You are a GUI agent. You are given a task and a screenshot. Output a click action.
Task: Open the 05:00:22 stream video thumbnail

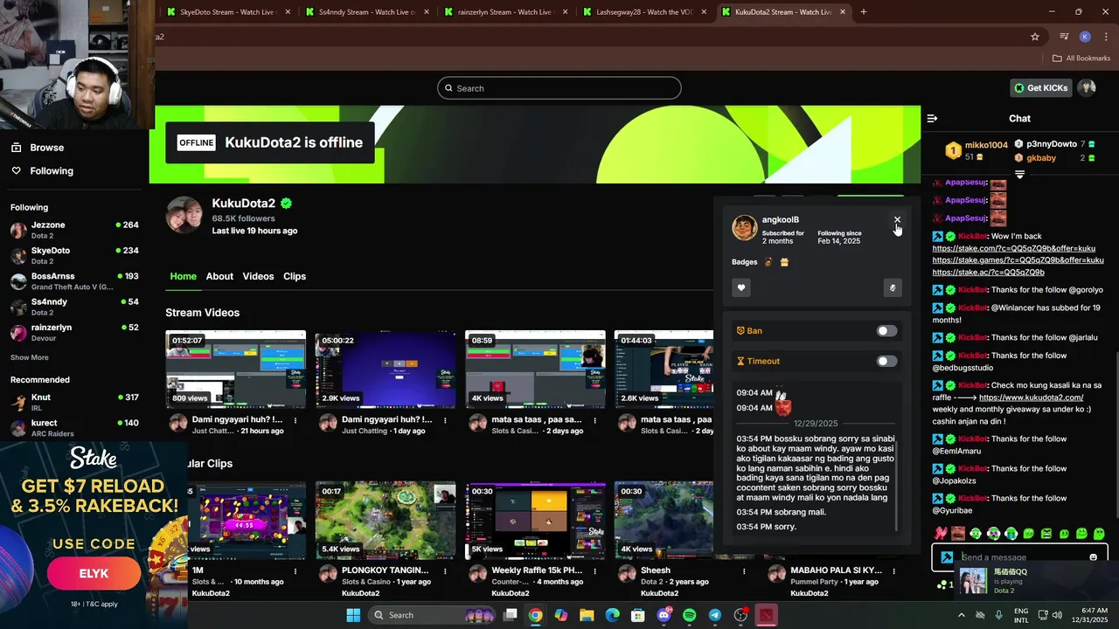[x=386, y=370]
